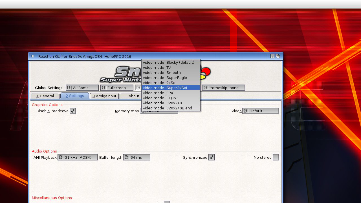Select highlighted video mode Super2xSaI

(171, 88)
